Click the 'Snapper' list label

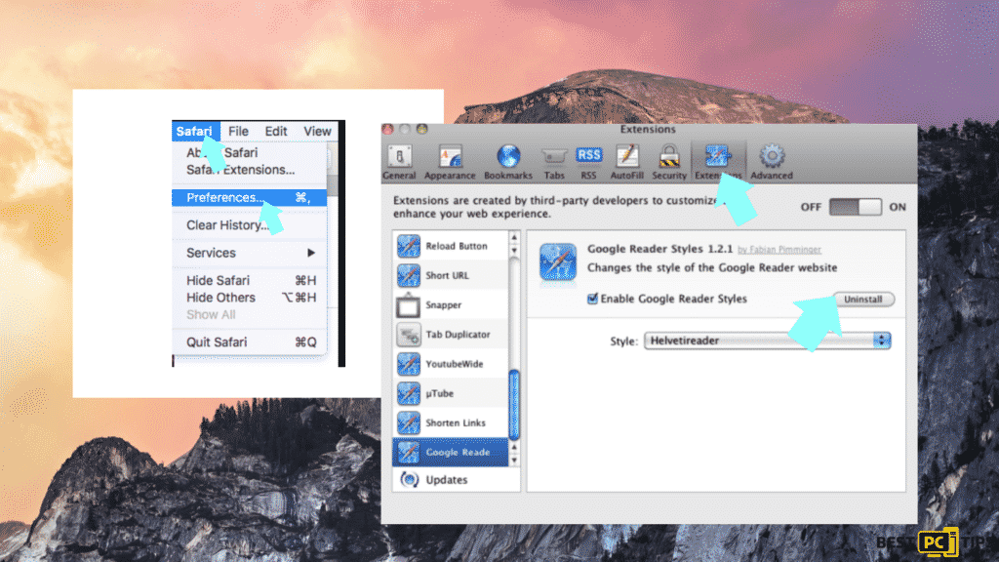(x=444, y=305)
